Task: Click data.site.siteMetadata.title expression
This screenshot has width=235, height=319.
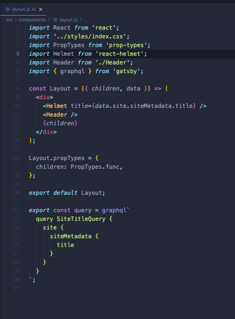Action: 144,106
